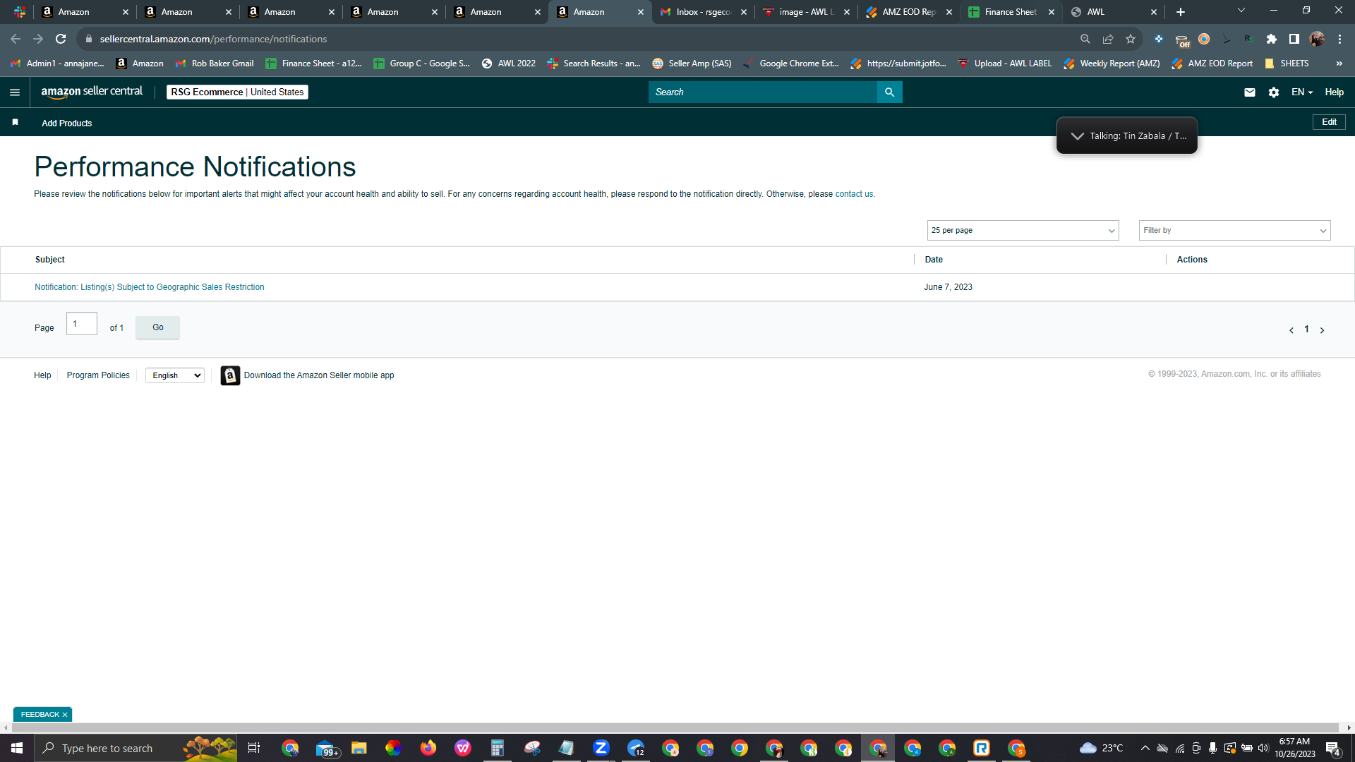Dismiss the FEEDBACK tab with its X
Viewport: 1355px width, 762px height.
click(65, 715)
